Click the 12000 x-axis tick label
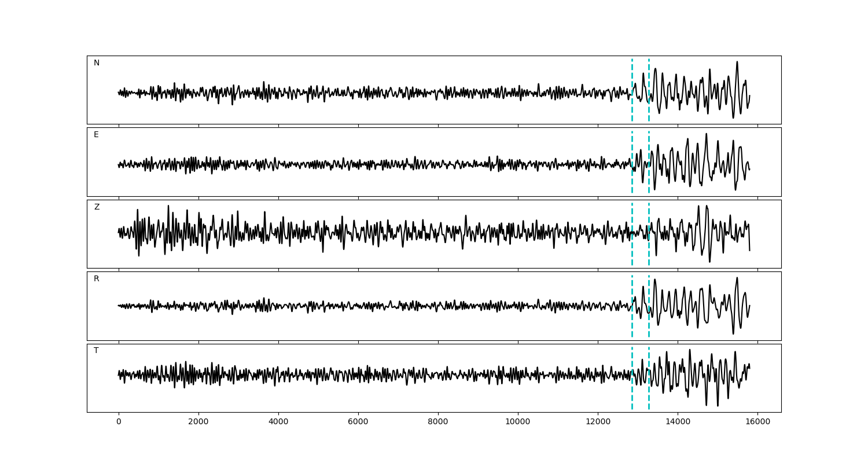The height and width of the screenshot is (463, 868). [x=597, y=422]
